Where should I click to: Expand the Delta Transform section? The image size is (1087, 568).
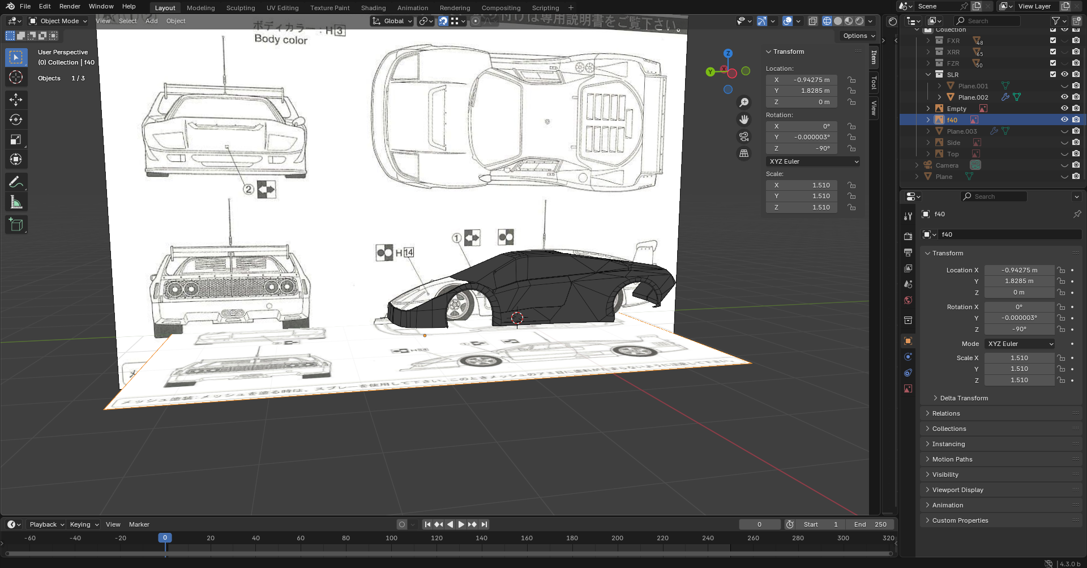pos(964,398)
